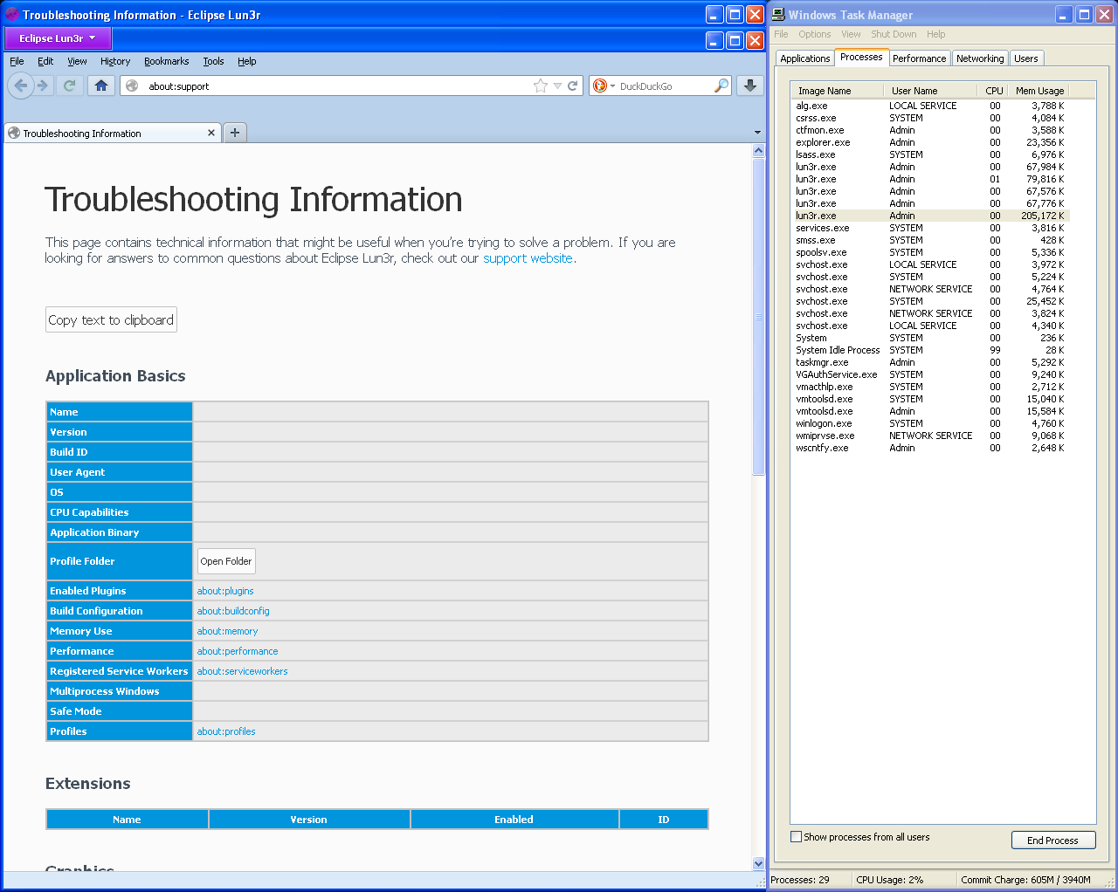The height and width of the screenshot is (892, 1118).
Task: Click the page scrollbar down arrow
Action: (758, 863)
